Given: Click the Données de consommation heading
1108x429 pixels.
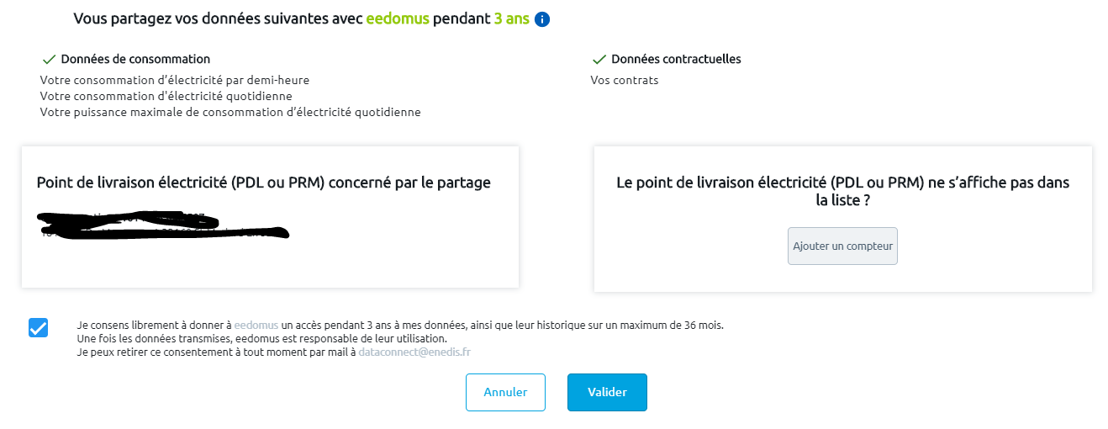Looking at the screenshot, I should point(135,60).
